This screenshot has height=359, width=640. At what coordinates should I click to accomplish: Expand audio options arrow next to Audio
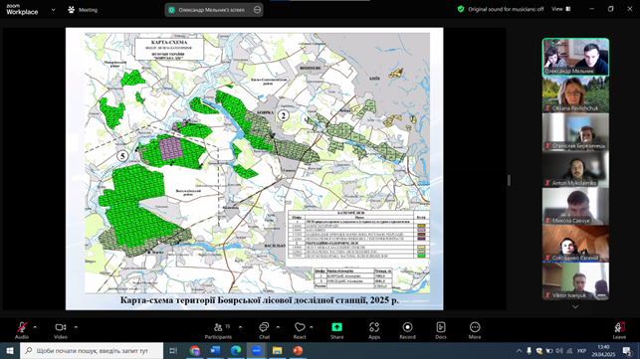point(35,327)
